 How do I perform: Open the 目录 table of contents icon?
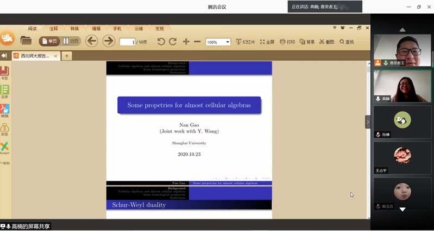[x=4, y=91]
